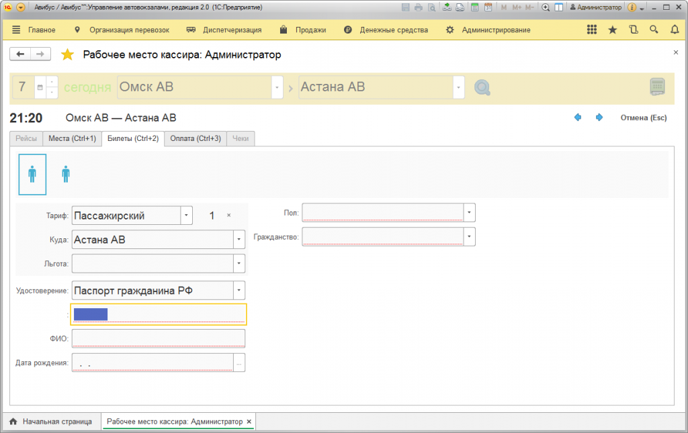
Task: Select the second passenger icon
Action: 66,175
